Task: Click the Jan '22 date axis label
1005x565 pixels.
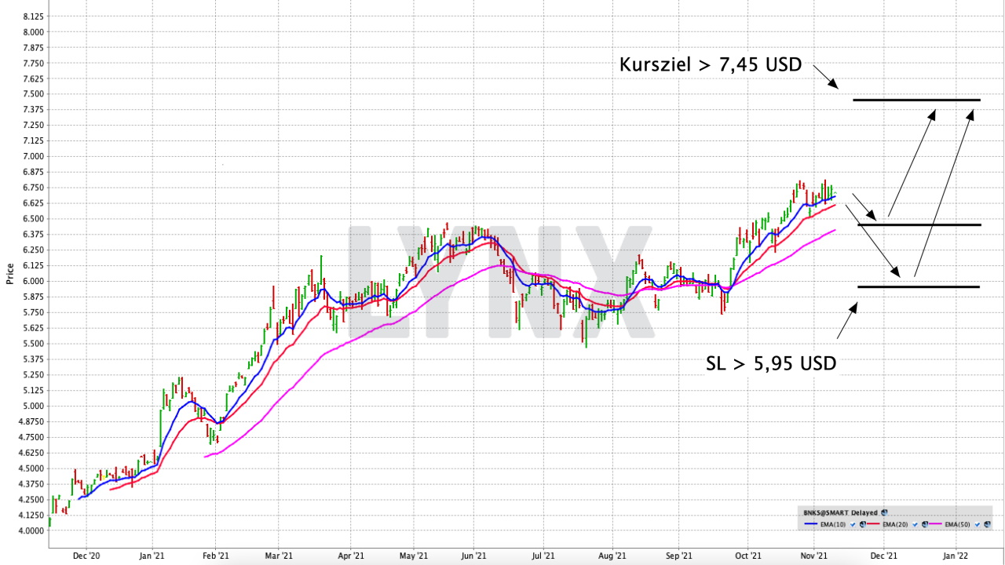Action: click(x=956, y=556)
